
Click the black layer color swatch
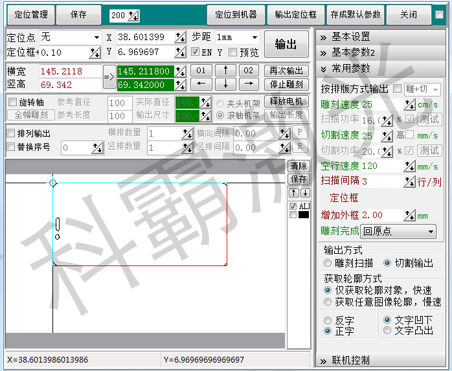(304, 215)
